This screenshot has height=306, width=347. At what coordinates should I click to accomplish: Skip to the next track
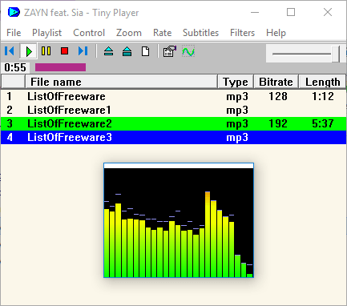[x=83, y=51]
